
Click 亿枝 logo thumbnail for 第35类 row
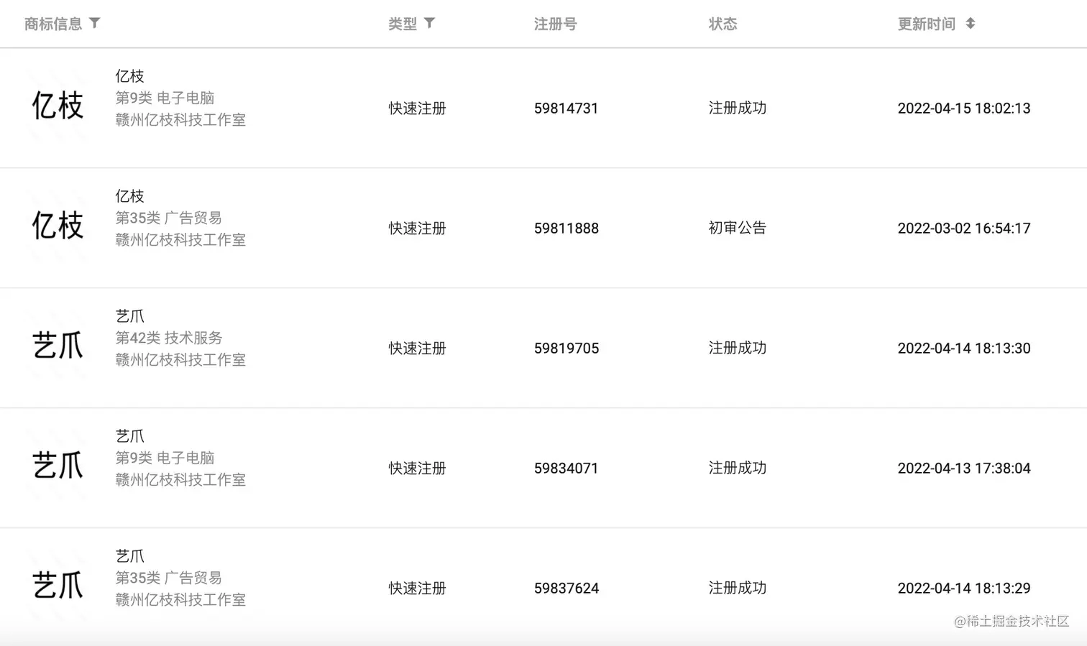tap(58, 226)
